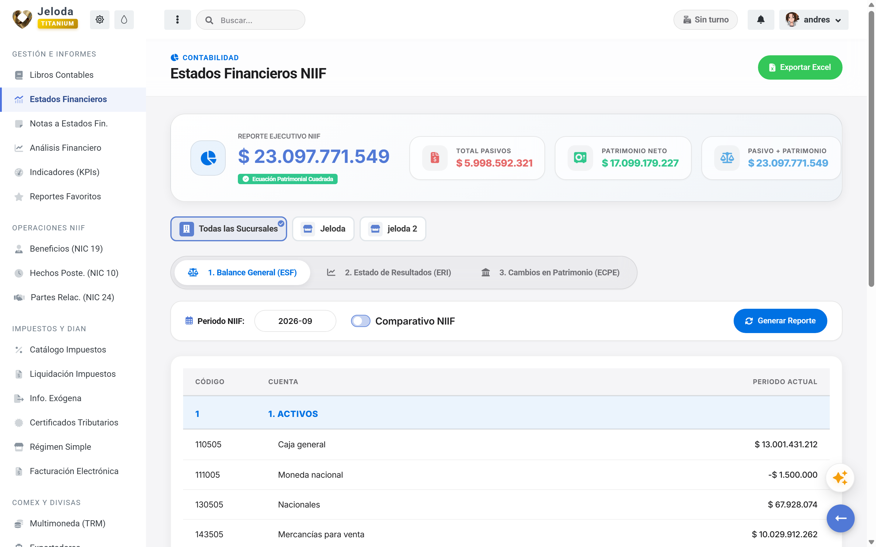The image size is (876, 547).
Task: Click the Caja general row
Action: click(x=506, y=444)
